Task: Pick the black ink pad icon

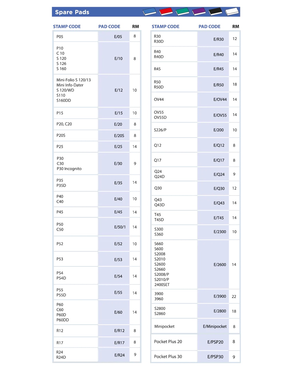Action: click(x=215, y=11)
